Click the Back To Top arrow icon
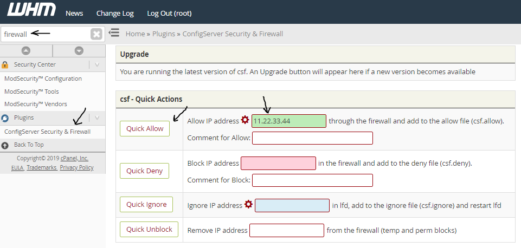Screen dimensions: 521x248 coord(5,145)
